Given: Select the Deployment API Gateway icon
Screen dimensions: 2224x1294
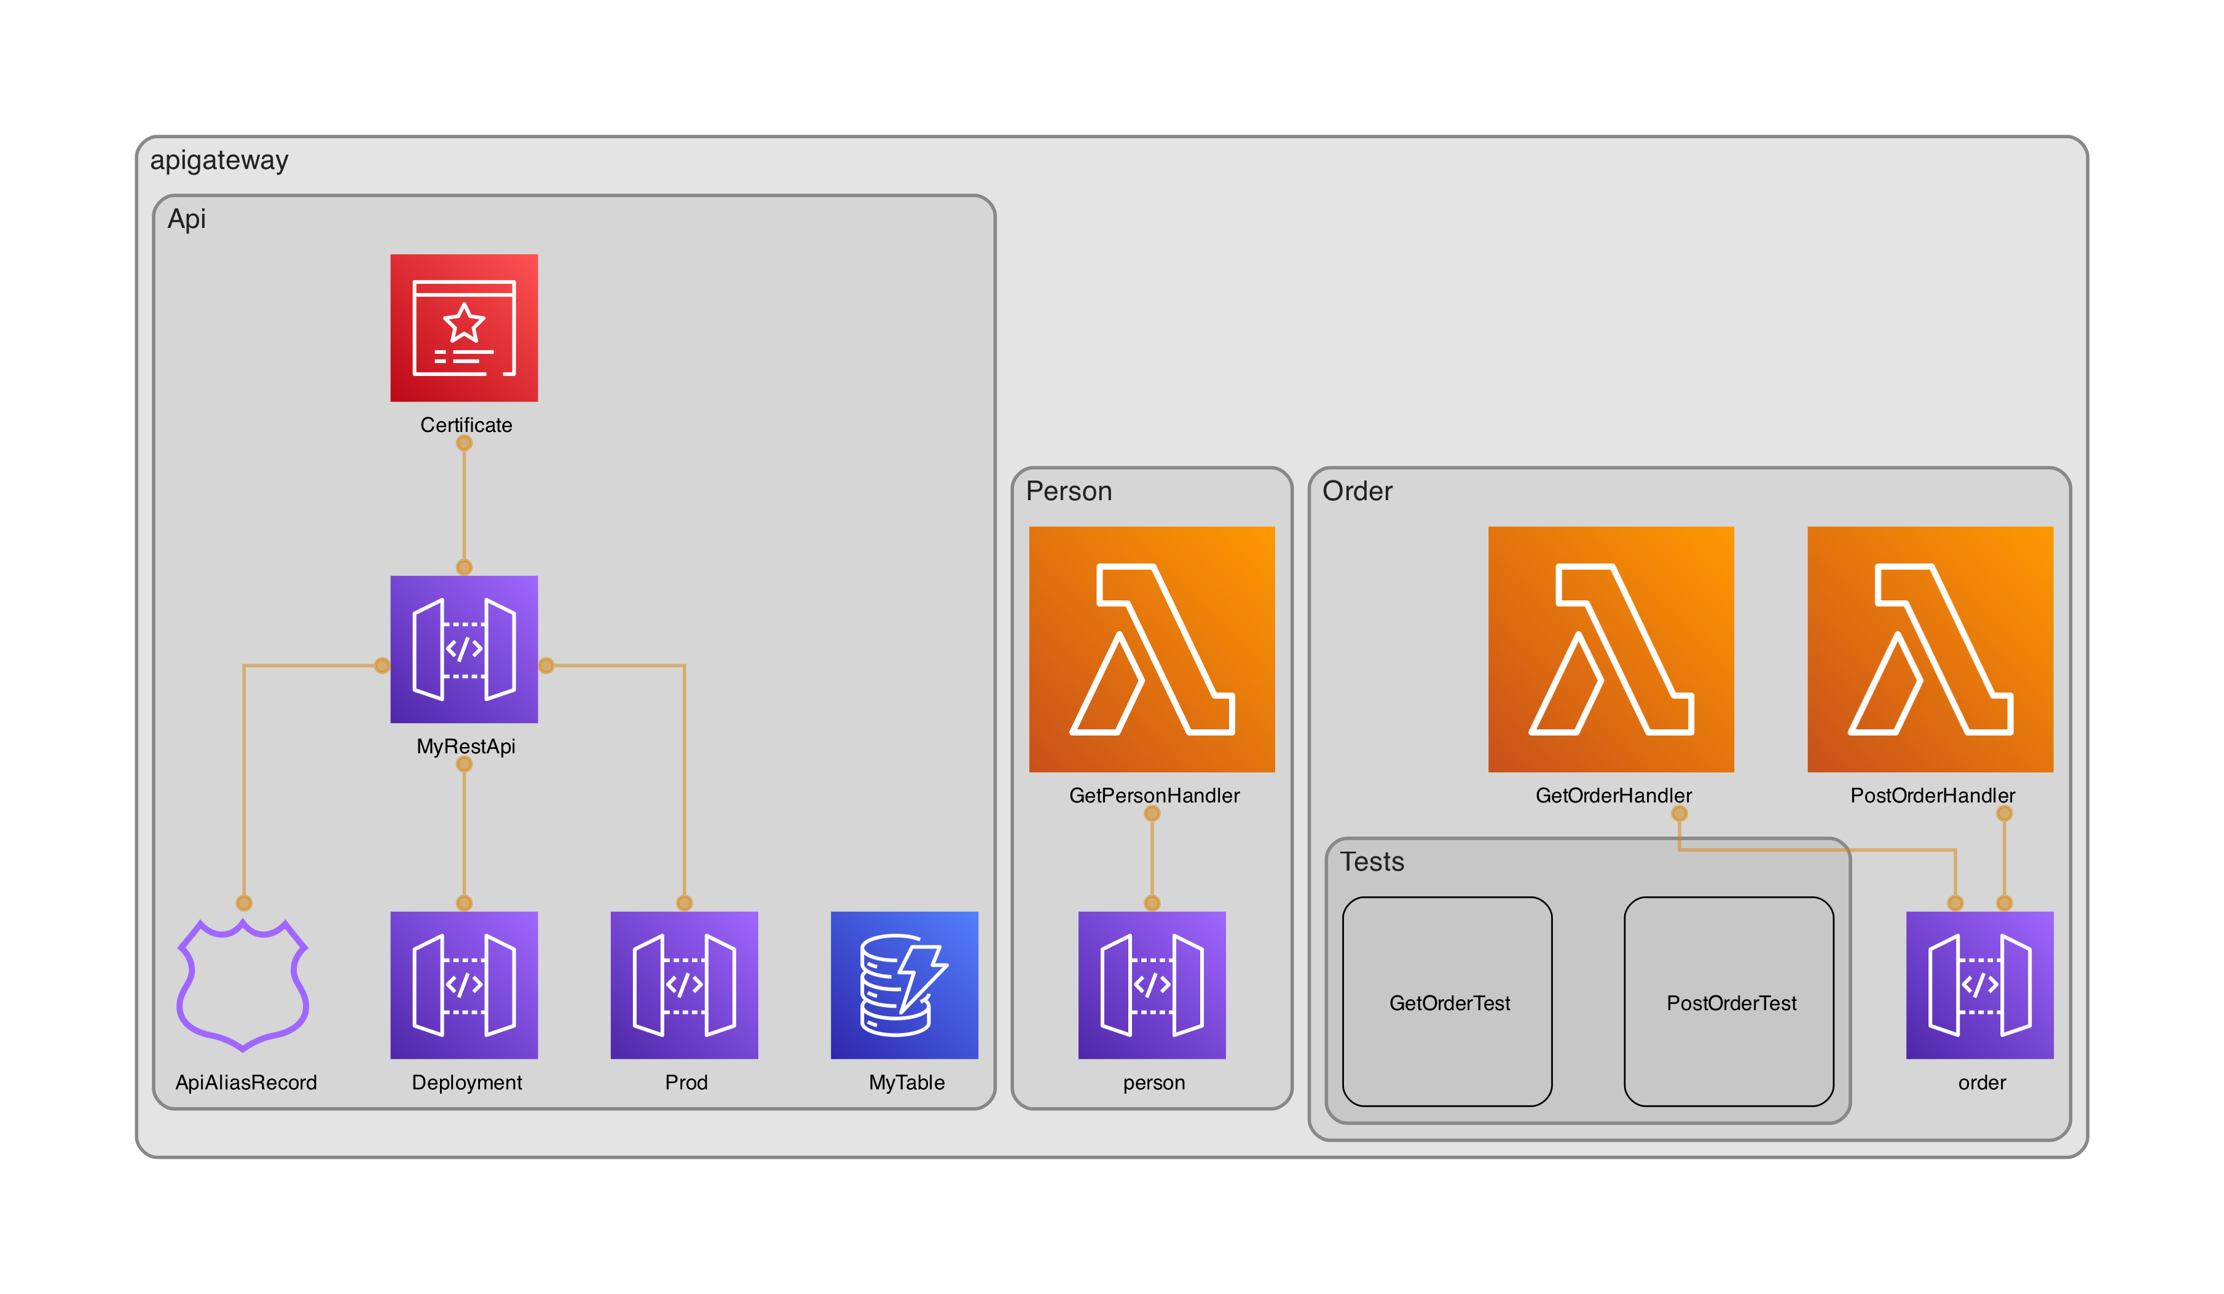Looking at the screenshot, I should coord(463,984).
